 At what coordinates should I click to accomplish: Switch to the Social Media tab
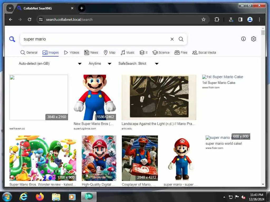(x=204, y=53)
